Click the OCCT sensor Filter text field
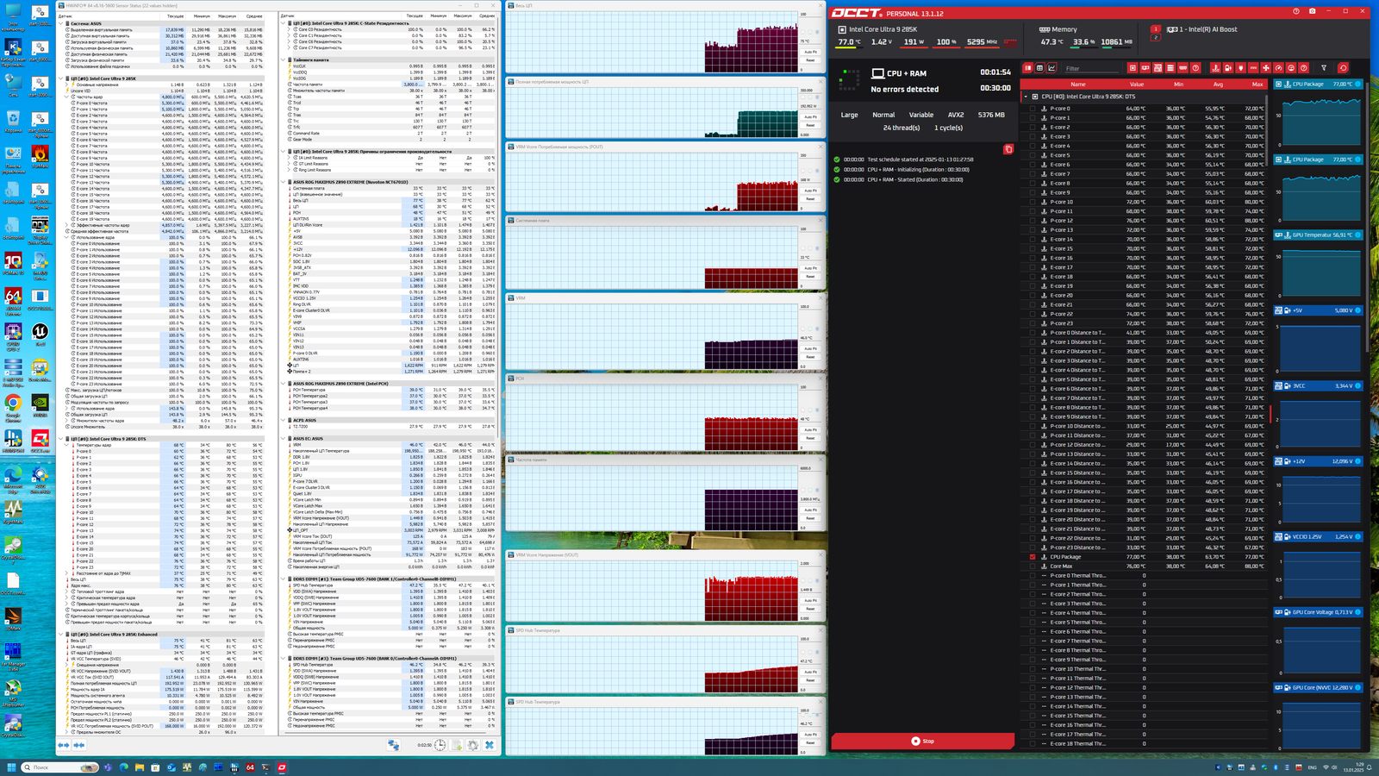 click(x=1091, y=68)
